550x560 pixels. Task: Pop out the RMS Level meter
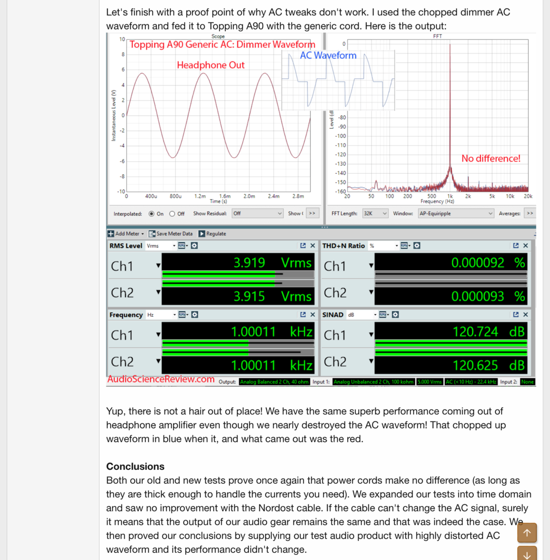[x=303, y=246]
